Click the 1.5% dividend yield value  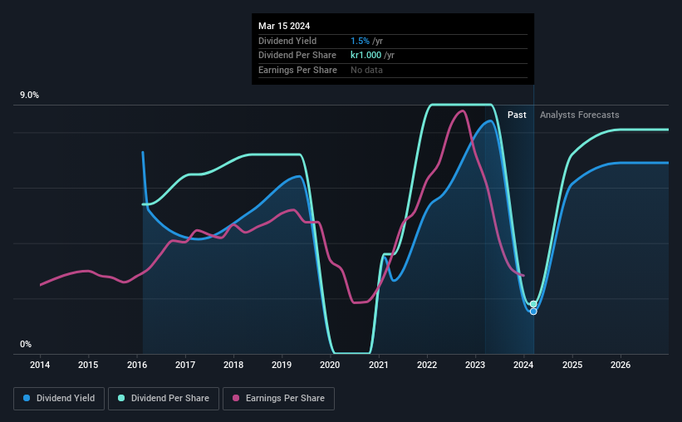tap(361, 41)
